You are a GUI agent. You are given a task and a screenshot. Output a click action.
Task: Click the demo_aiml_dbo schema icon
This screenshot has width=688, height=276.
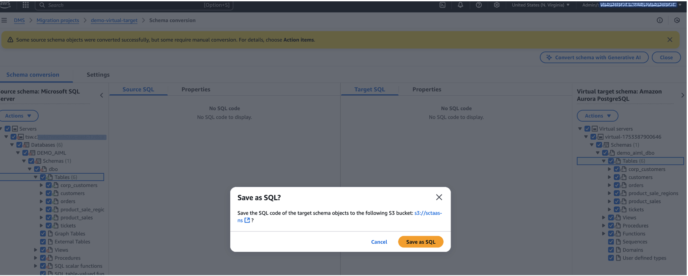coord(612,153)
